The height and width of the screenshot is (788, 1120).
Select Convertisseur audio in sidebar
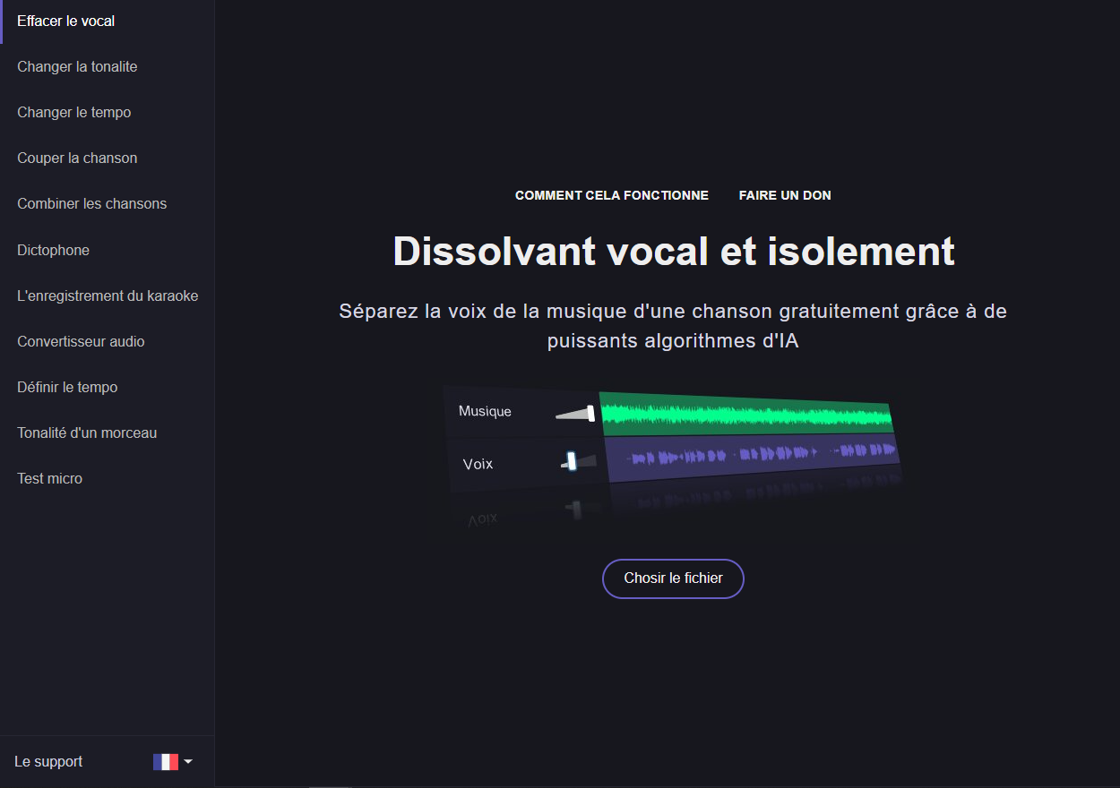81,342
